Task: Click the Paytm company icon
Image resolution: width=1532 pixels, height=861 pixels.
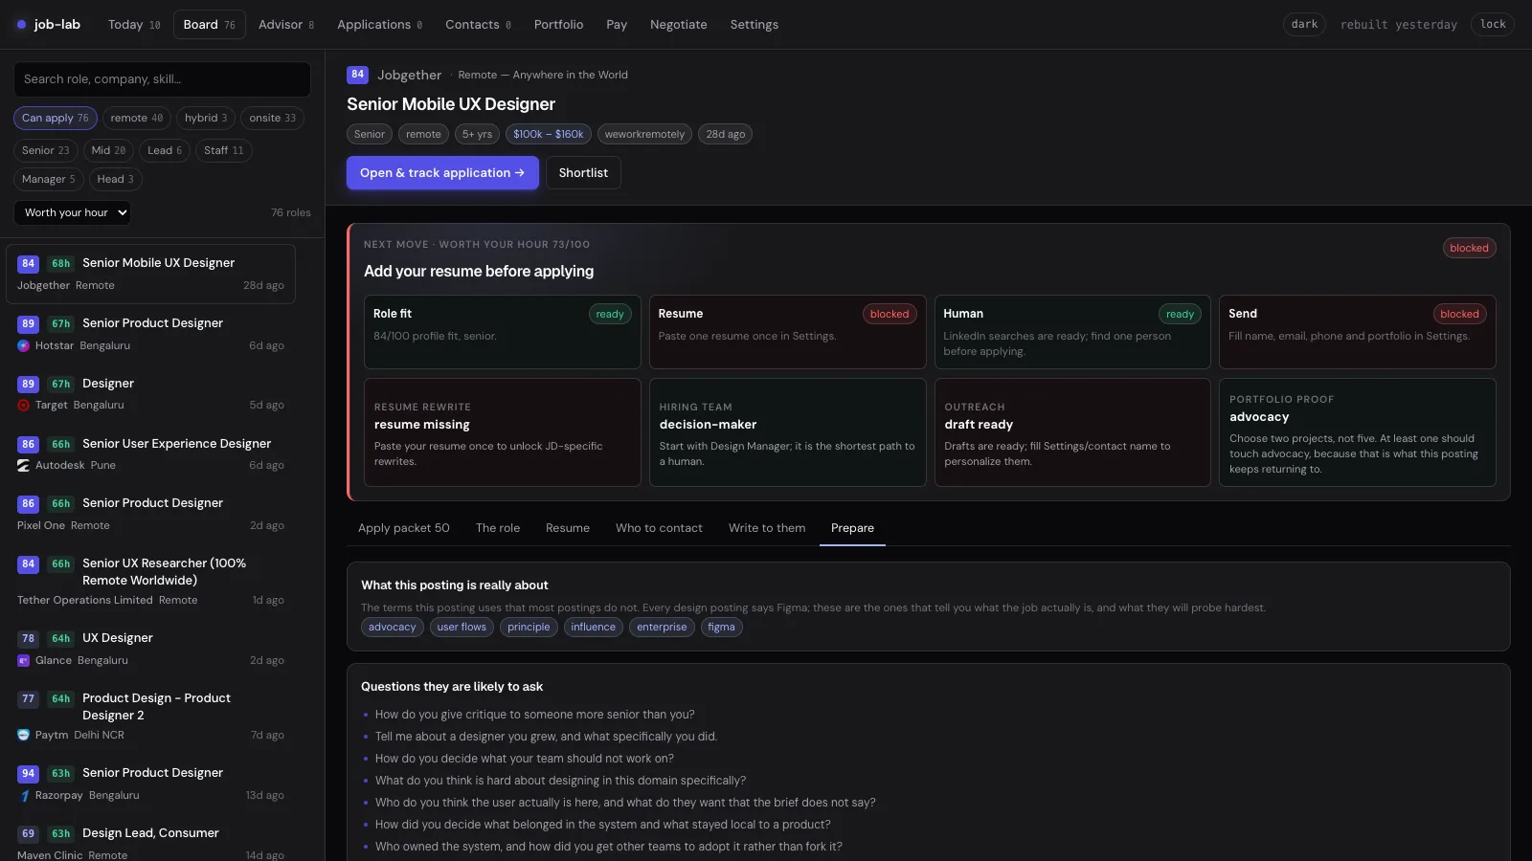Action: tap(23, 736)
